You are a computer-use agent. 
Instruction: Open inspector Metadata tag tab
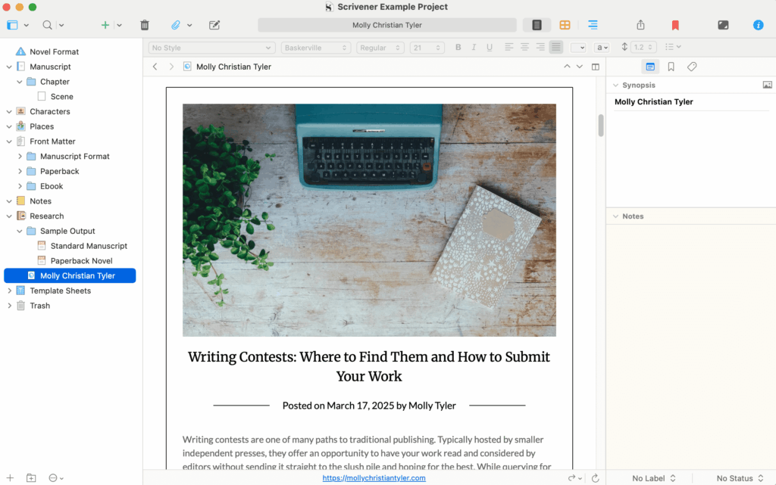tap(692, 67)
